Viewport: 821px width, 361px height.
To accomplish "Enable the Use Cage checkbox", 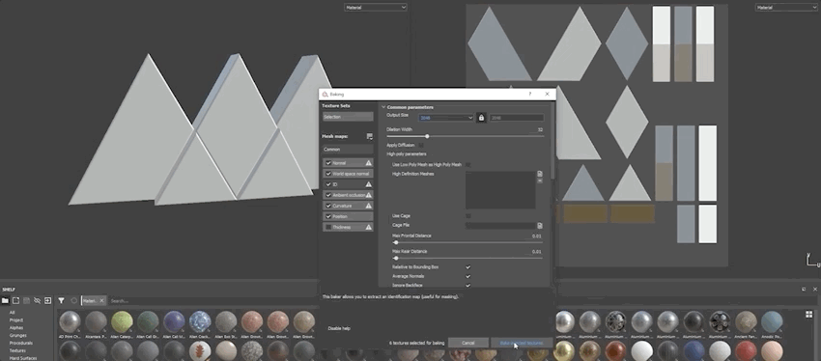I will [468, 215].
